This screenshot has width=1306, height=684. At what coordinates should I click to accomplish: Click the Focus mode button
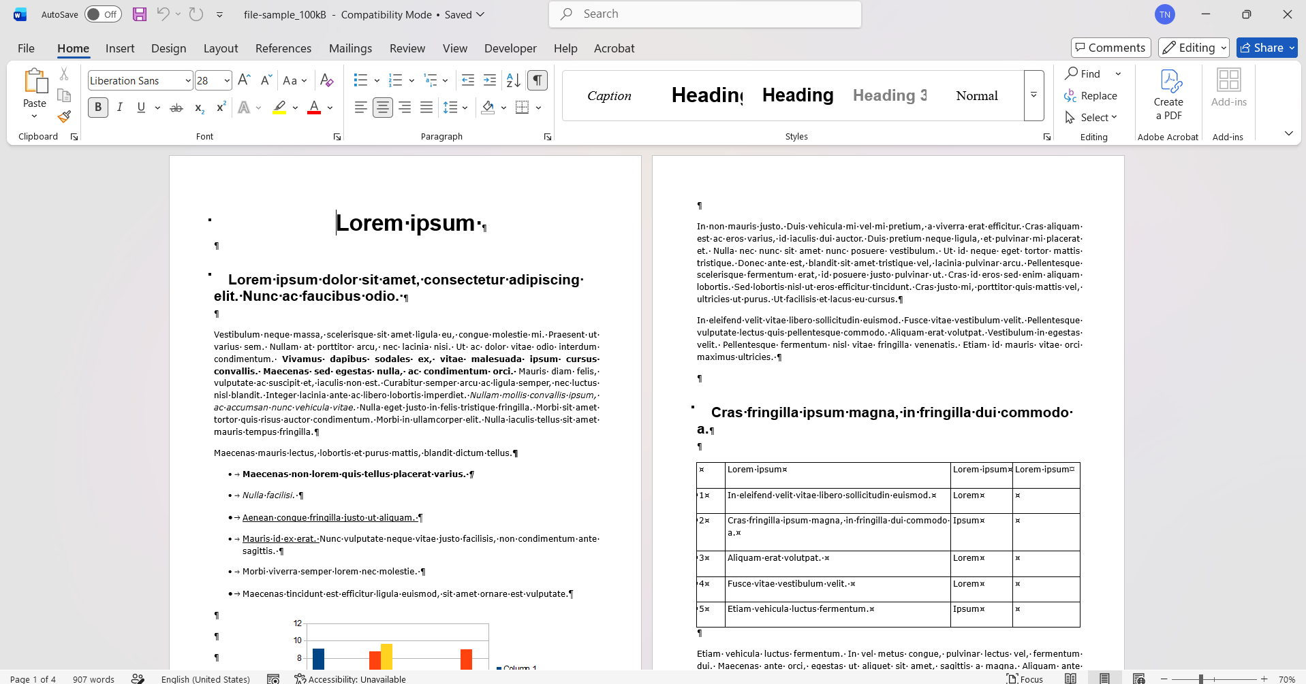(1025, 679)
